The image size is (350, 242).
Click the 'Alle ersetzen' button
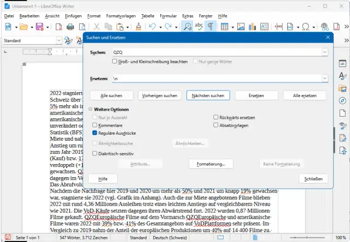click(x=305, y=95)
